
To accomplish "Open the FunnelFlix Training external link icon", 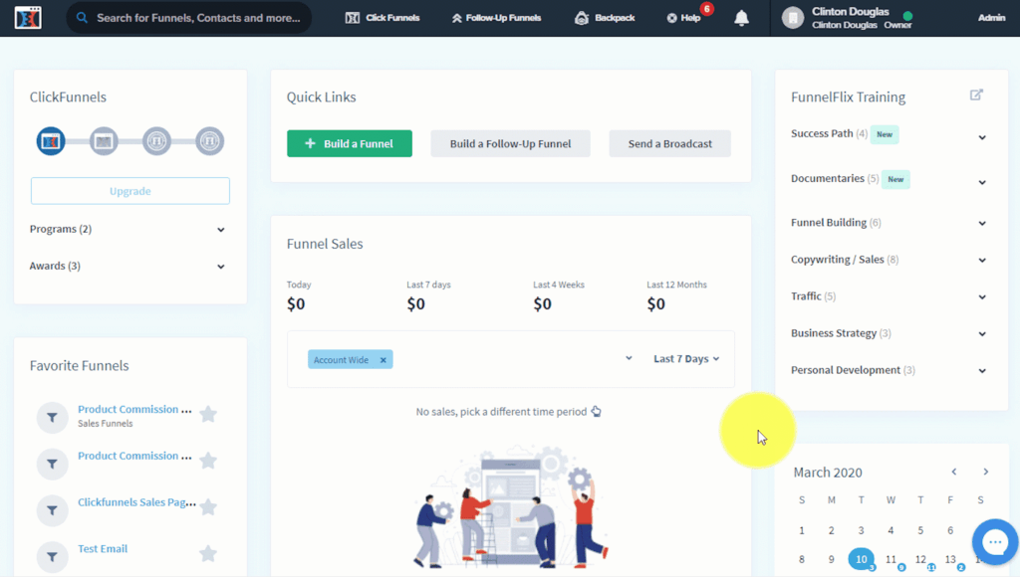I will (x=976, y=96).
